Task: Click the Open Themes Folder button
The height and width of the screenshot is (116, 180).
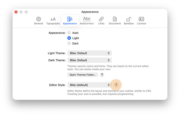Action: click(82, 75)
